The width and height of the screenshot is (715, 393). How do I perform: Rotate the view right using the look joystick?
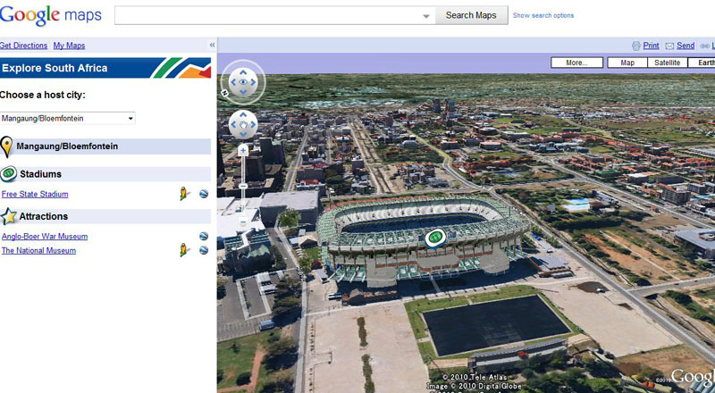click(x=253, y=82)
